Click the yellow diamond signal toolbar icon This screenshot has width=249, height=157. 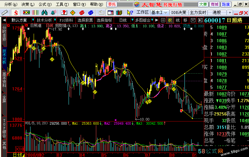tap(72, 12)
